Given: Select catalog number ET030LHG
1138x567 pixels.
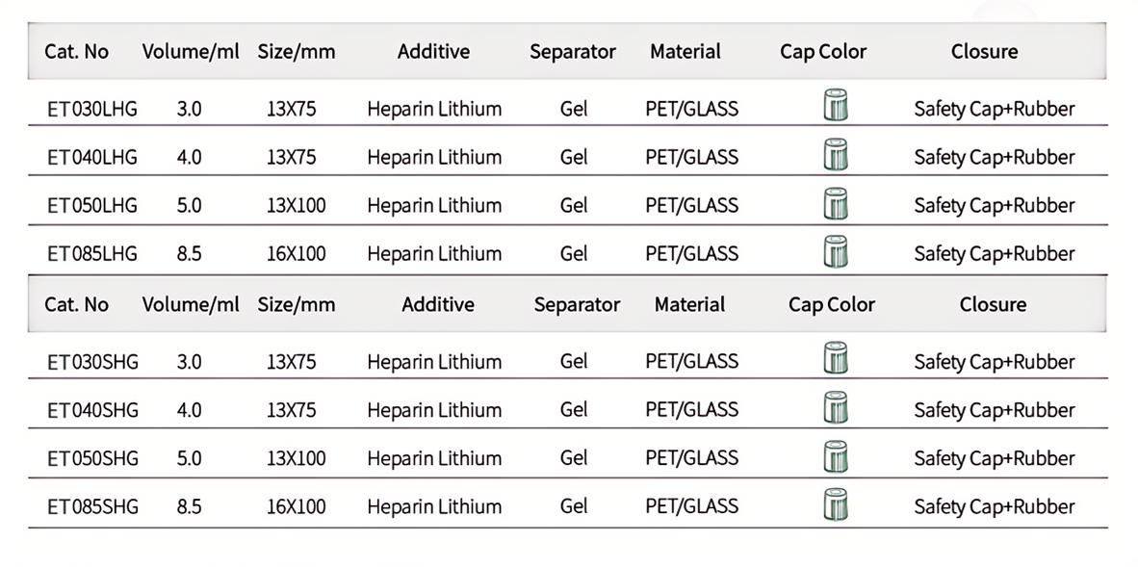Looking at the screenshot, I should (92, 109).
